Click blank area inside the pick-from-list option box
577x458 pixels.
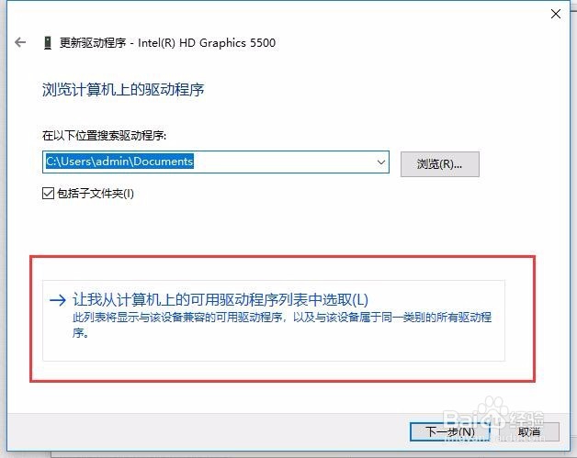294,347
